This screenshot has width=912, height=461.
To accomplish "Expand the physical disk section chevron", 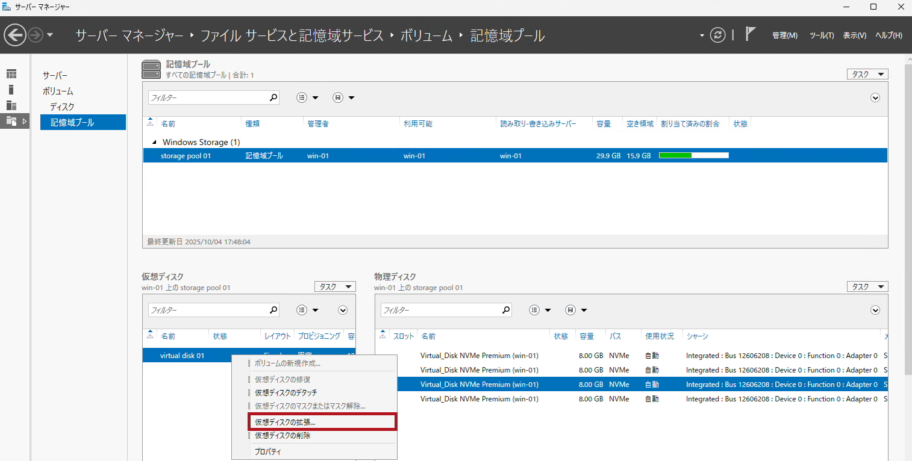I will [875, 310].
